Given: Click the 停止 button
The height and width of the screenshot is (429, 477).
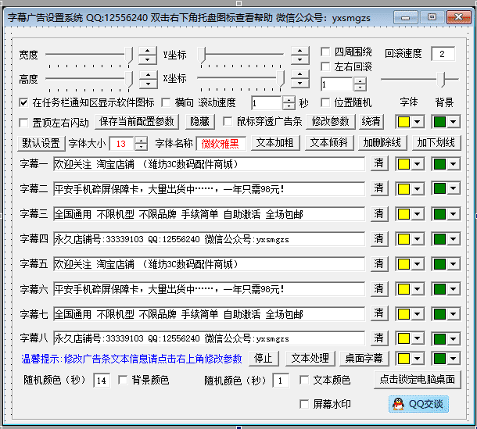Looking at the screenshot, I should [x=264, y=358].
